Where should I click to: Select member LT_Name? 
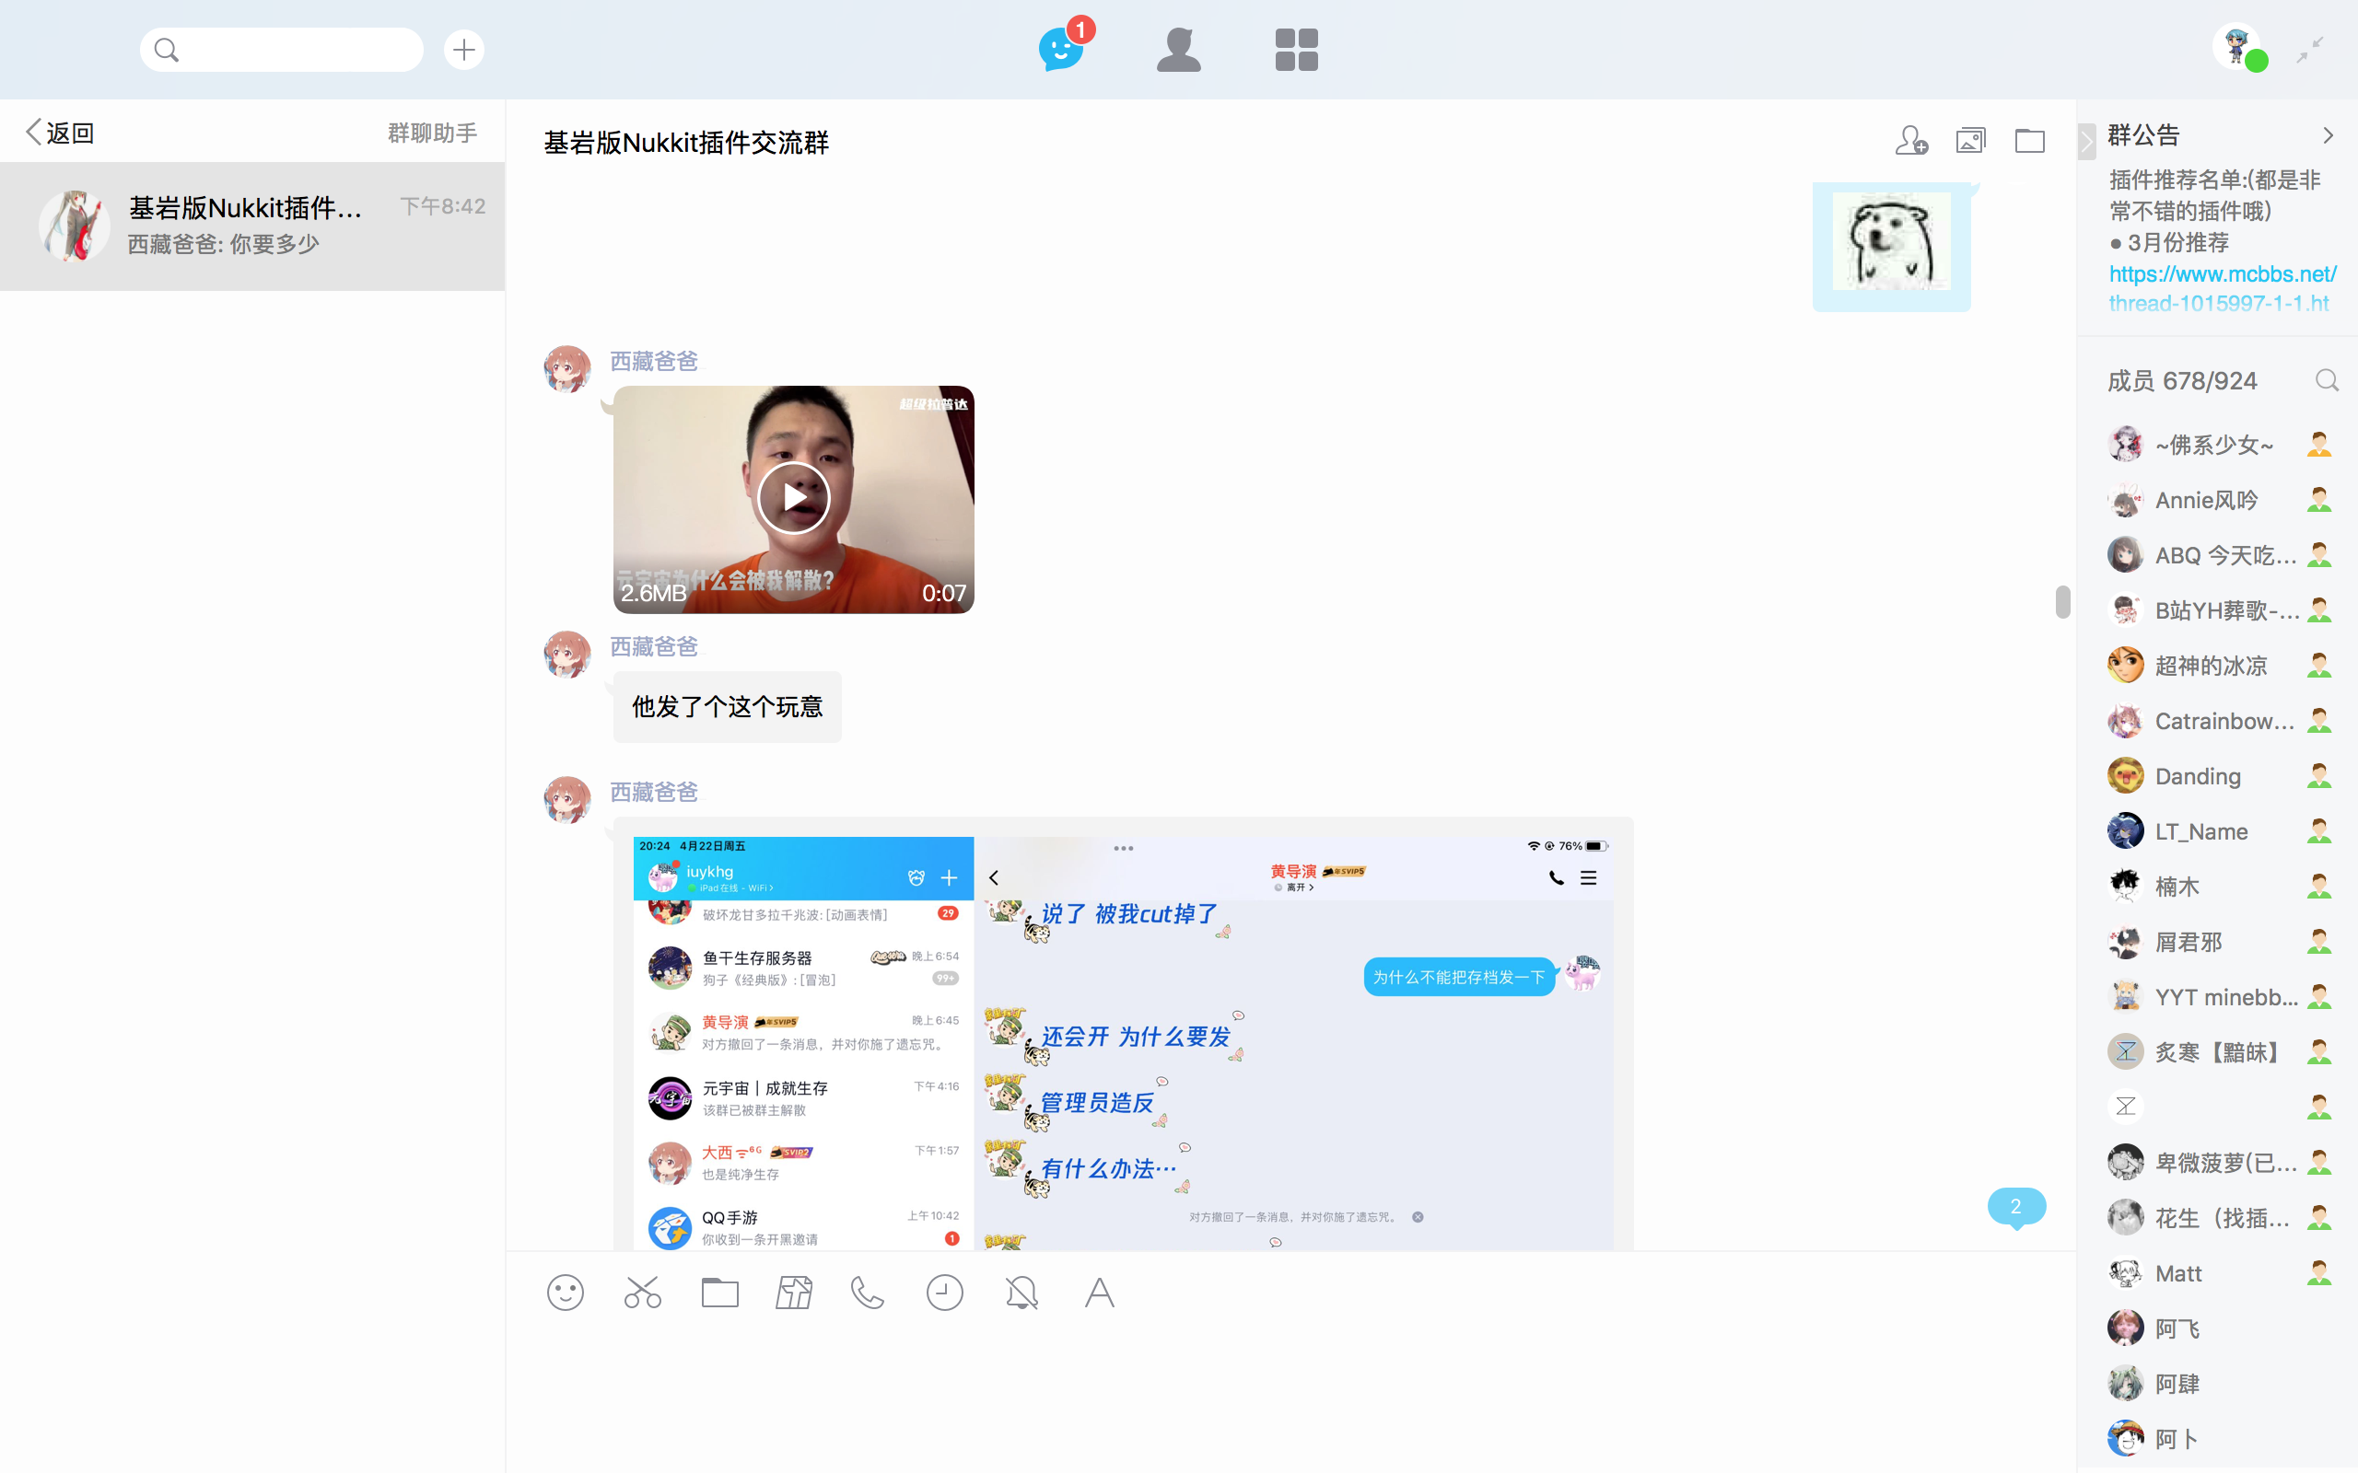coord(2219,831)
